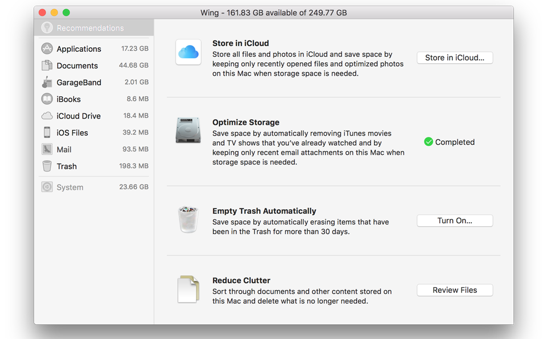Click the iBooks book icon

point(47,99)
